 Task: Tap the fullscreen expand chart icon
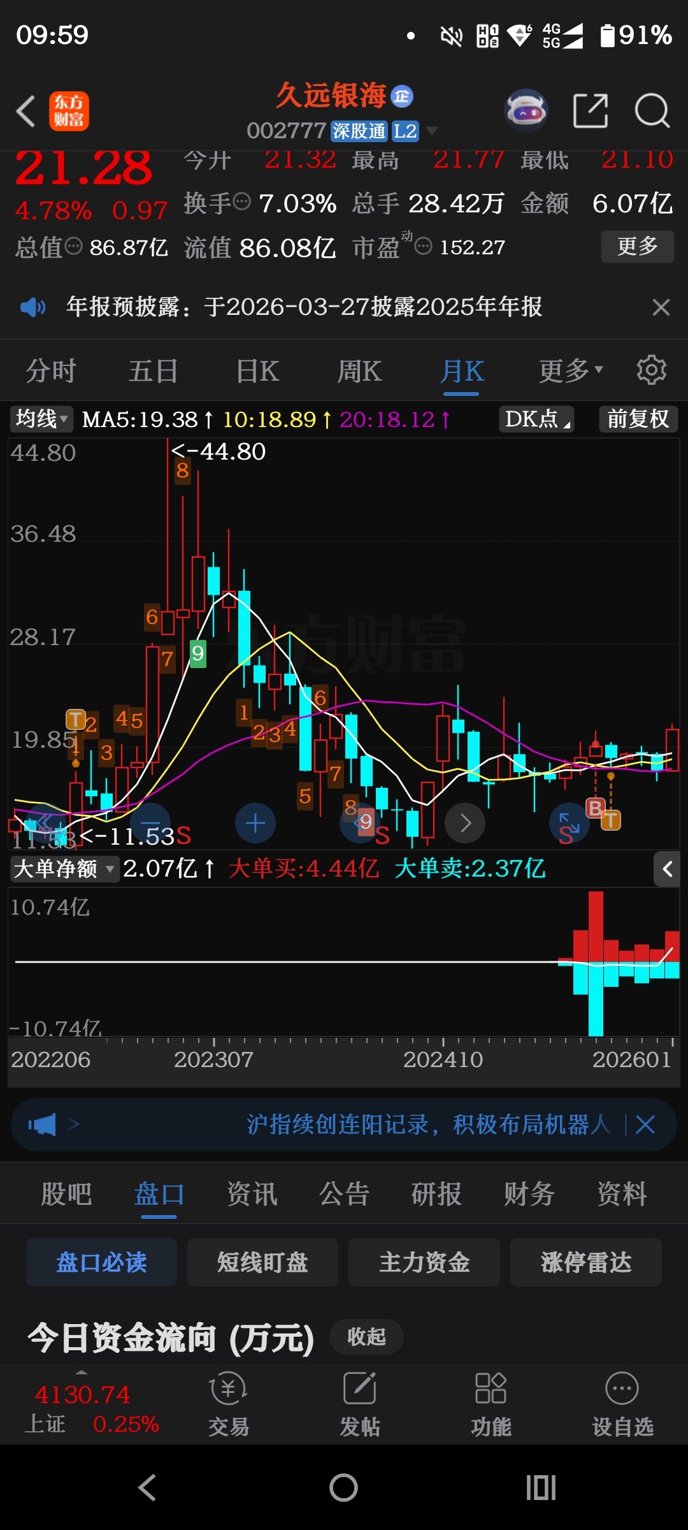570,823
